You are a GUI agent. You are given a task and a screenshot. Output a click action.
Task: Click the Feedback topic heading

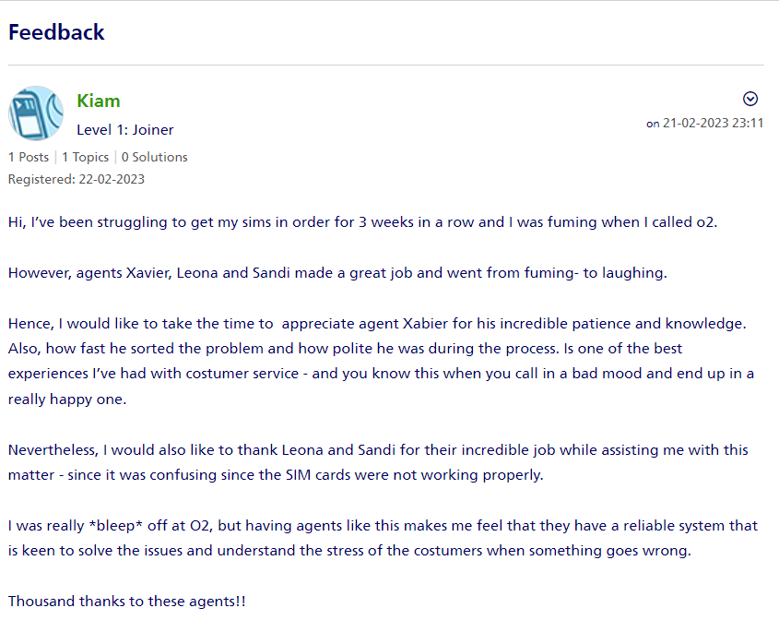click(x=56, y=32)
